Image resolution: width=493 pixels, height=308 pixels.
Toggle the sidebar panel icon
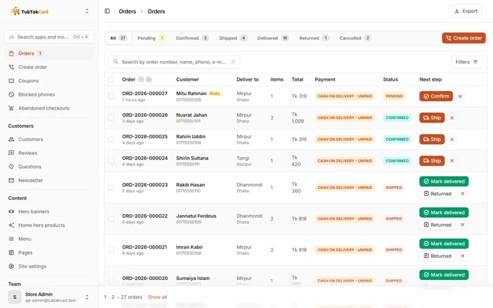click(x=108, y=11)
